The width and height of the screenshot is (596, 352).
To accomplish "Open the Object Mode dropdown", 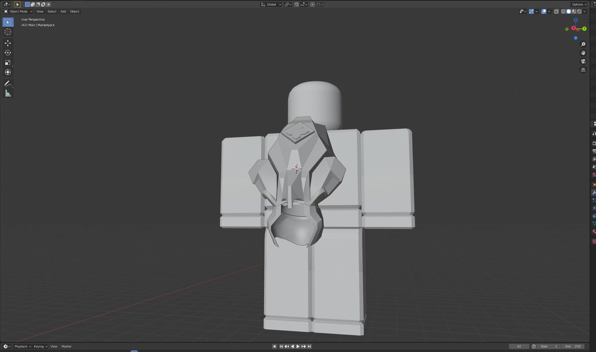I will 18,11.
